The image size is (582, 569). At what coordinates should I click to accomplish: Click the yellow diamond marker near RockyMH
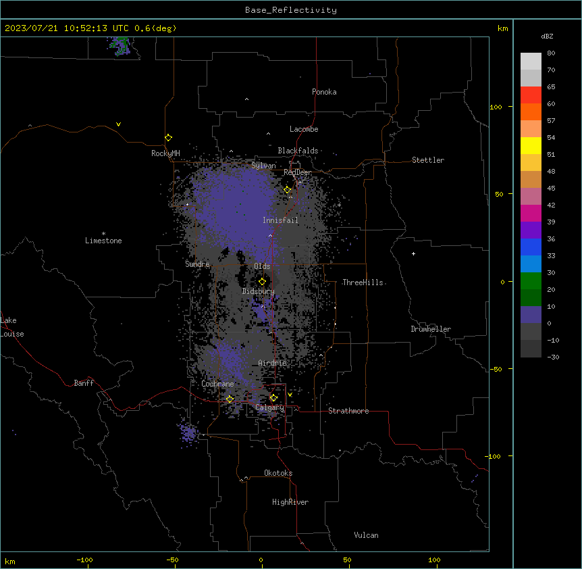click(169, 138)
